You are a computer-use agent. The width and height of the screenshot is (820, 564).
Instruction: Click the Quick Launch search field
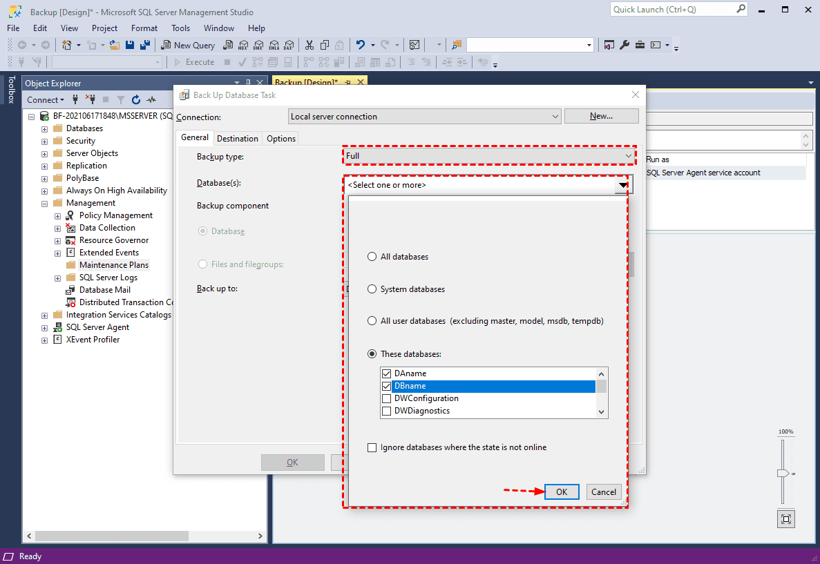tap(674, 10)
